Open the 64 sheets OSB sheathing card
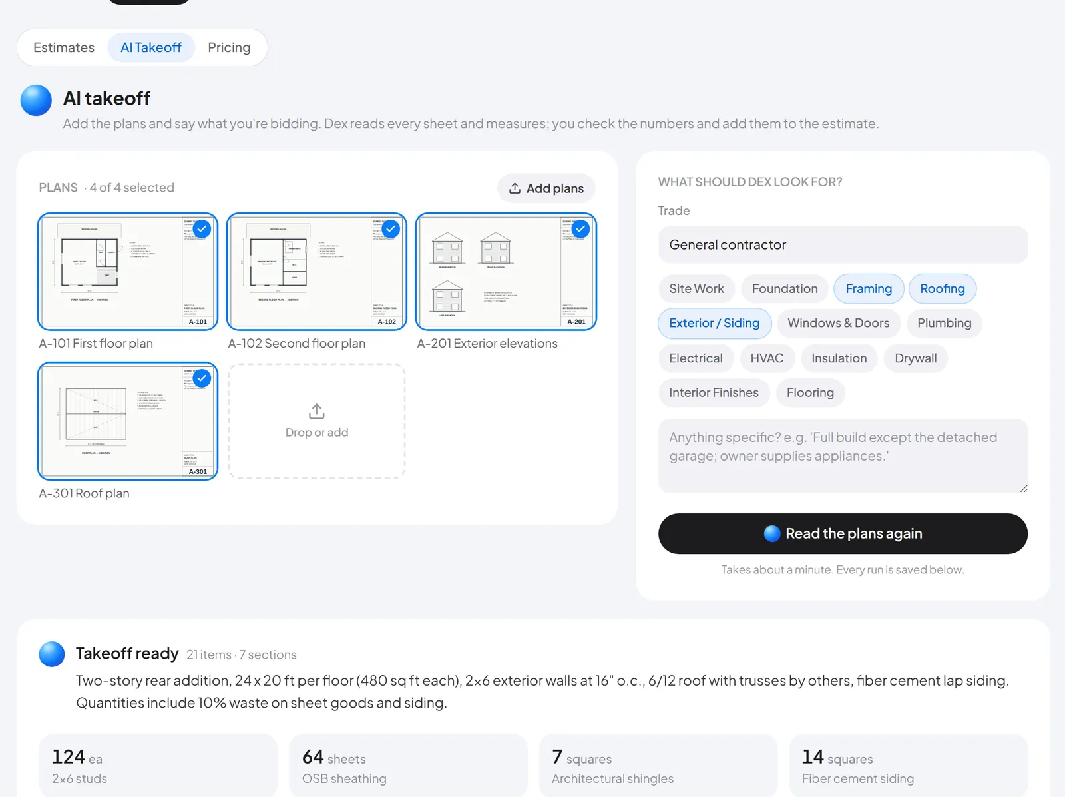 pos(408,766)
